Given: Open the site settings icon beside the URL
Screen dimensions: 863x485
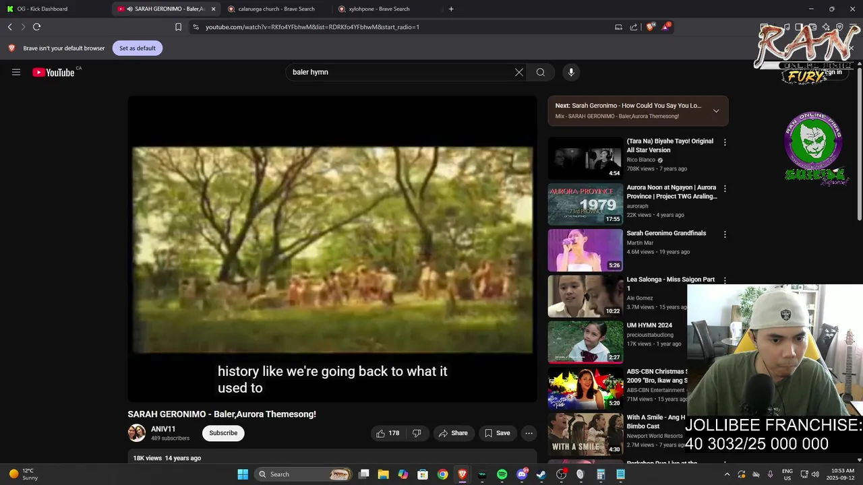Looking at the screenshot, I should tap(196, 27).
